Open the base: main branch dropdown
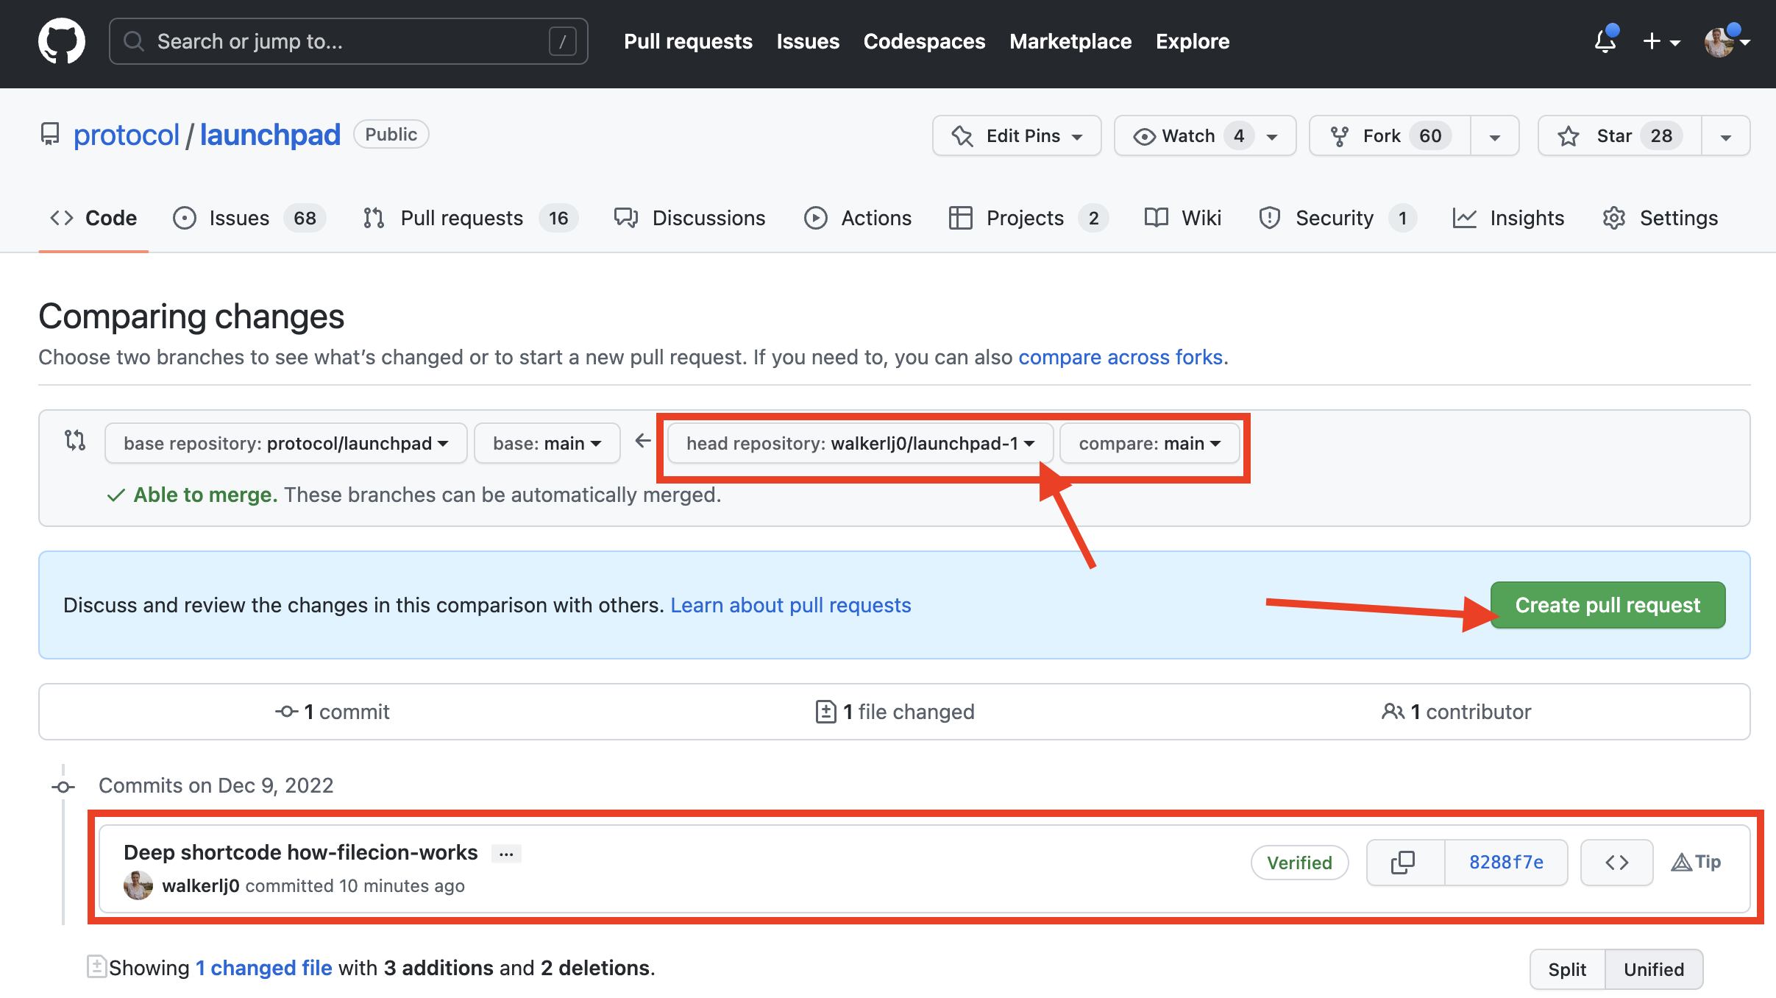This screenshot has height=998, width=1776. tap(547, 443)
